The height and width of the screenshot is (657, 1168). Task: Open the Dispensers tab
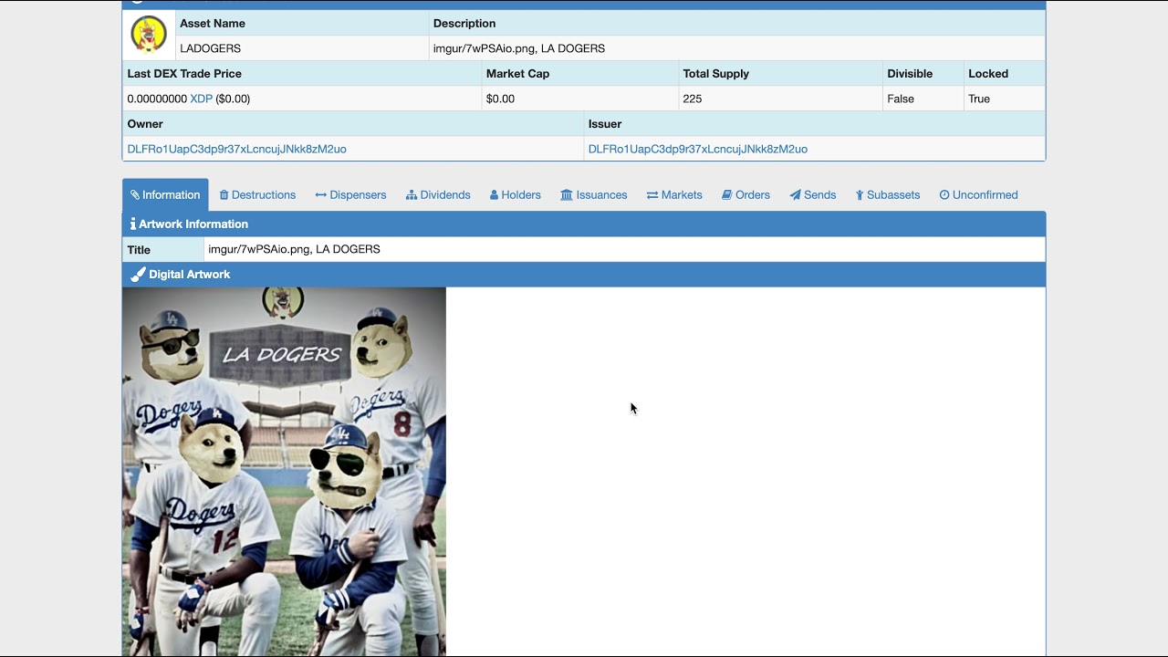[350, 194]
